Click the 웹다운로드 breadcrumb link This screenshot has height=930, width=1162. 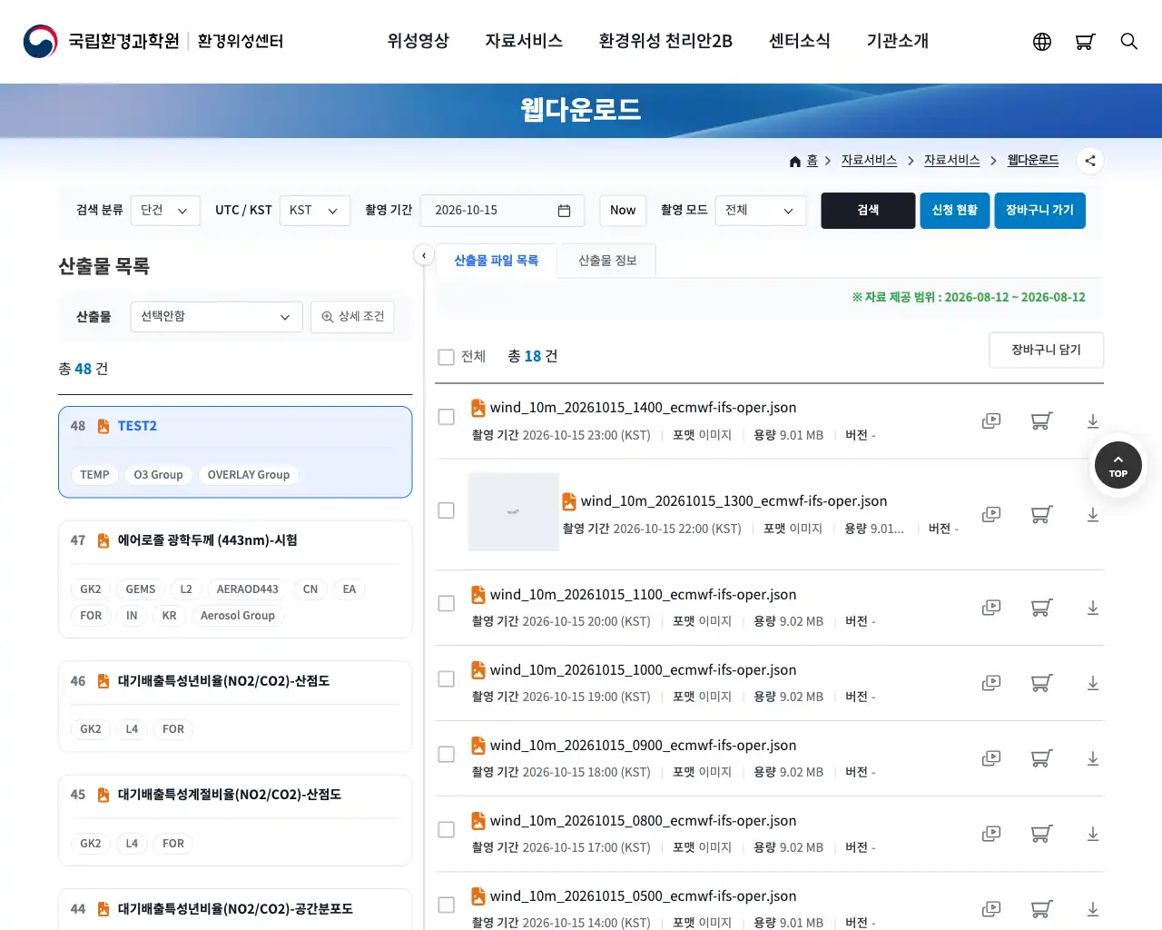tap(1033, 161)
